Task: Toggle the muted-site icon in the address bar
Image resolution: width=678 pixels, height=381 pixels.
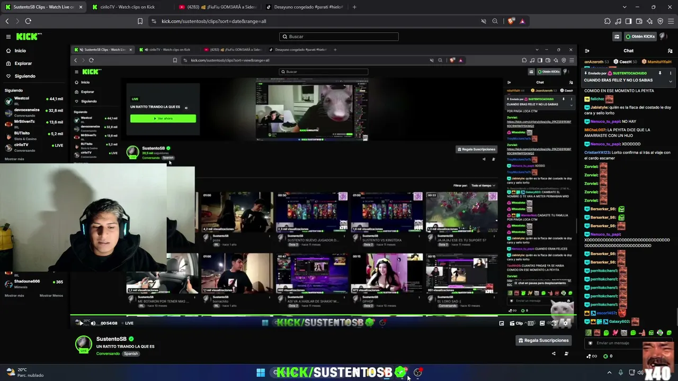Action: tap(484, 21)
